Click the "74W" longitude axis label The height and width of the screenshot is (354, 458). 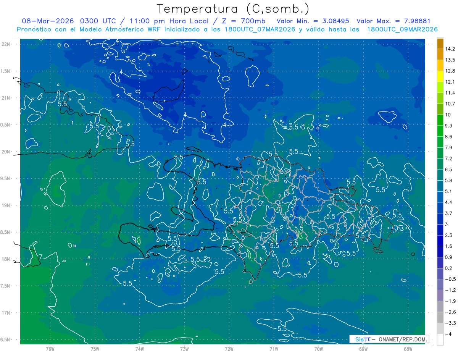pyautogui.click(x=140, y=349)
